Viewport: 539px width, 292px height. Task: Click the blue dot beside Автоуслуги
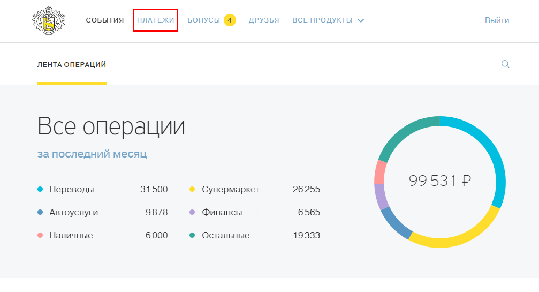[40, 212]
